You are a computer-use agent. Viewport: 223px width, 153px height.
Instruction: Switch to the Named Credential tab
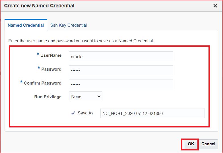26,25
